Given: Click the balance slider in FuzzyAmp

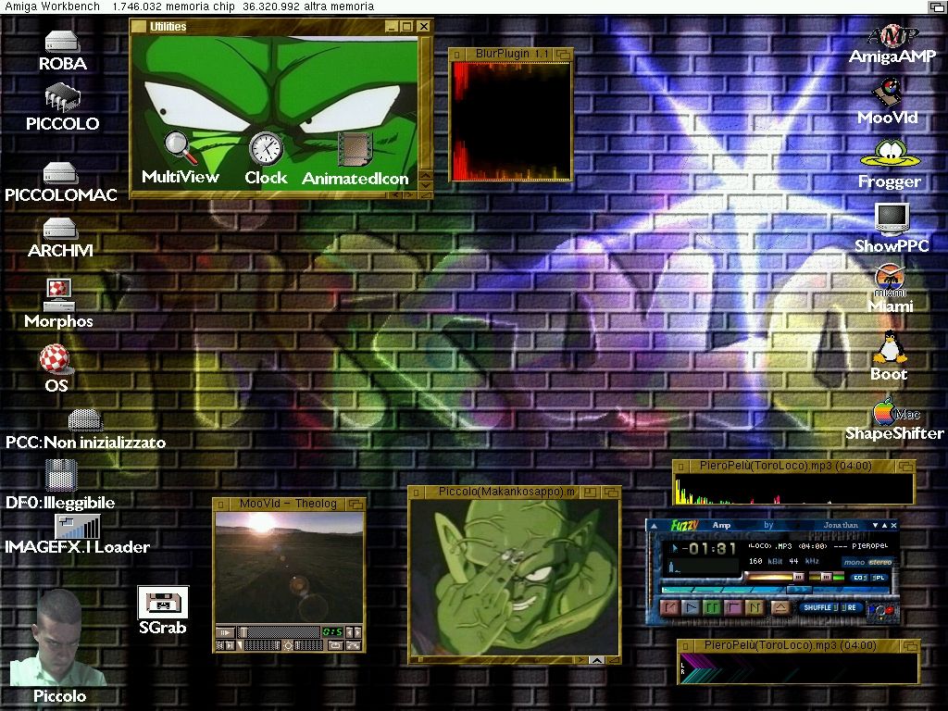Looking at the screenshot, I should (827, 578).
